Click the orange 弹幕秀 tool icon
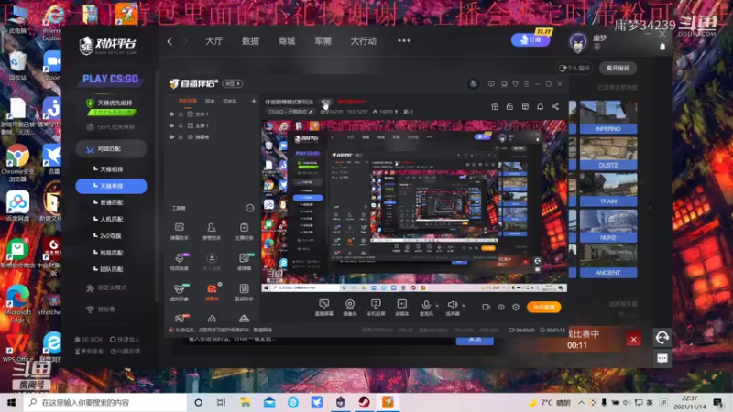733x412 pixels. pyautogui.click(x=212, y=292)
